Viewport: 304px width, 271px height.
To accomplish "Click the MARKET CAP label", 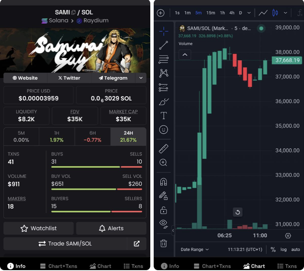I will (x=123, y=112).
